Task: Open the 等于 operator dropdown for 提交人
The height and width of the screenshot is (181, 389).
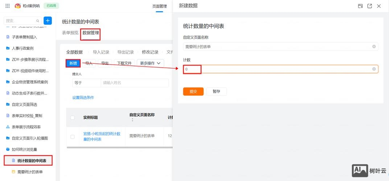Action: coord(87,83)
